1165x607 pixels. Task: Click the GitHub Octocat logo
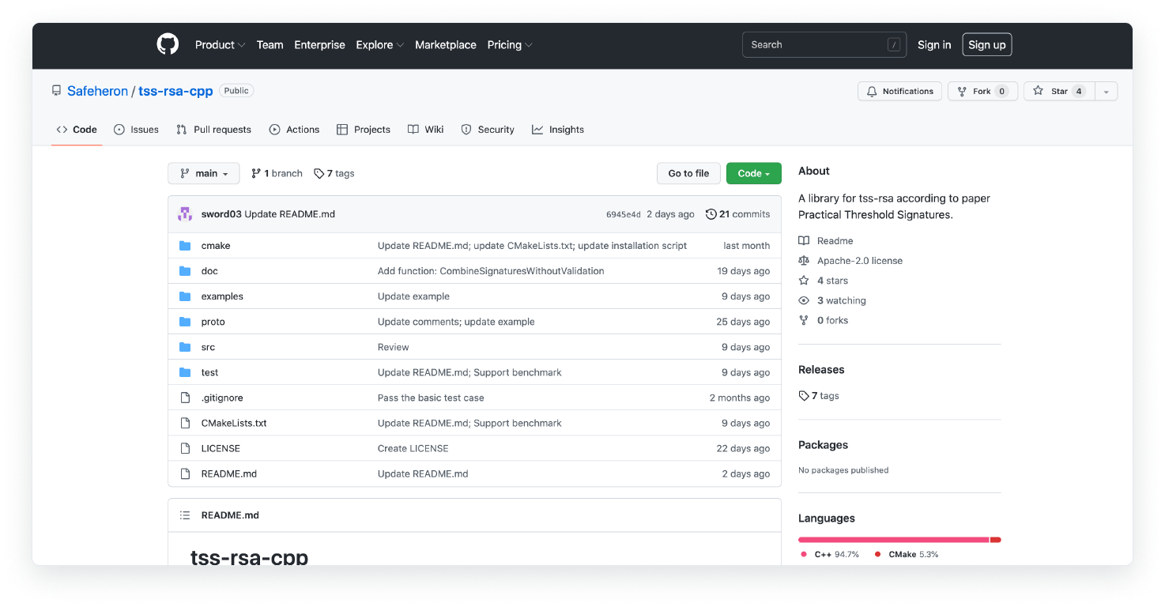point(168,45)
